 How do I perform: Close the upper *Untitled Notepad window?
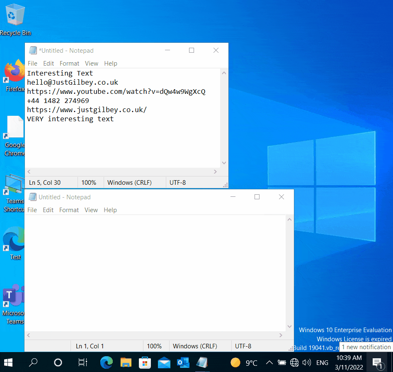[x=216, y=51]
